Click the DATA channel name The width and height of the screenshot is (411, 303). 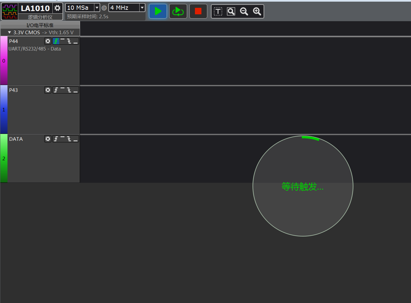point(16,139)
